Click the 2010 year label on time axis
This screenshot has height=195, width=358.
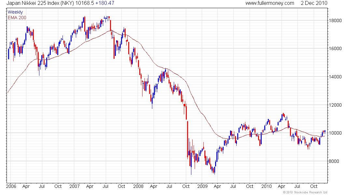tap(267, 186)
